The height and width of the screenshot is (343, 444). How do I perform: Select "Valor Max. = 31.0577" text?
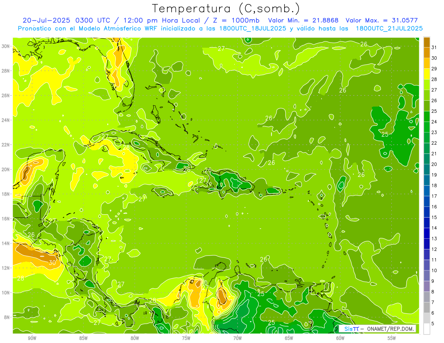pos(381,20)
